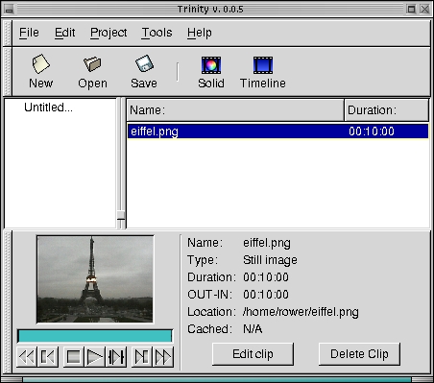Open the Tools menu

pyautogui.click(x=157, y=33)
